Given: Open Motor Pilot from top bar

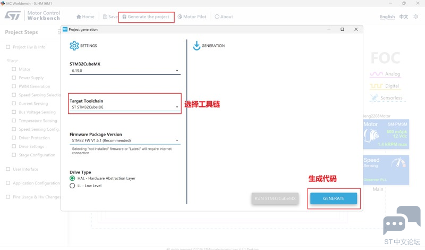Looking at the screenshot, I should click(x=192, y=16).
